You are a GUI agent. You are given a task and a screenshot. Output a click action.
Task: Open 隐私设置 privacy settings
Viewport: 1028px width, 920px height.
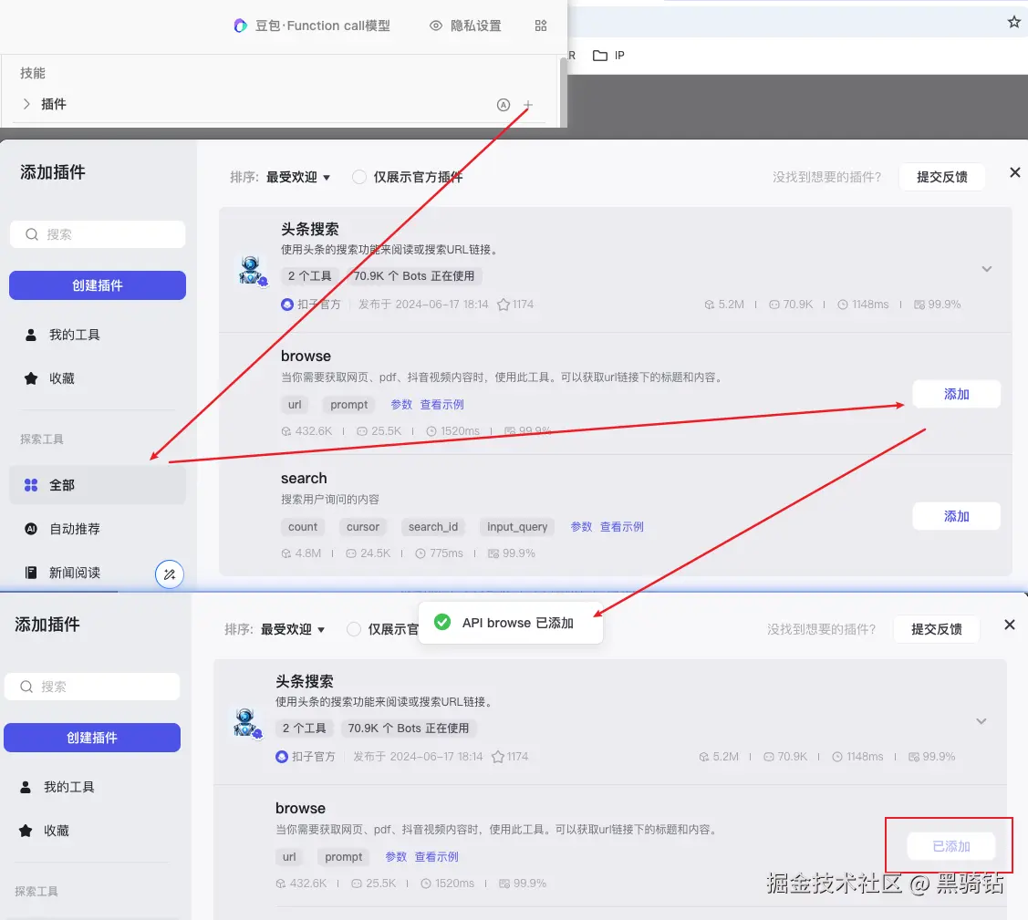[x=465, y=26]
